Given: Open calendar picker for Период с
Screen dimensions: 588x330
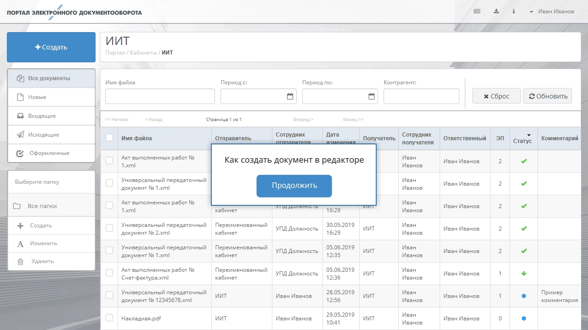Looking at the screenshot, I should click(290, 96).
